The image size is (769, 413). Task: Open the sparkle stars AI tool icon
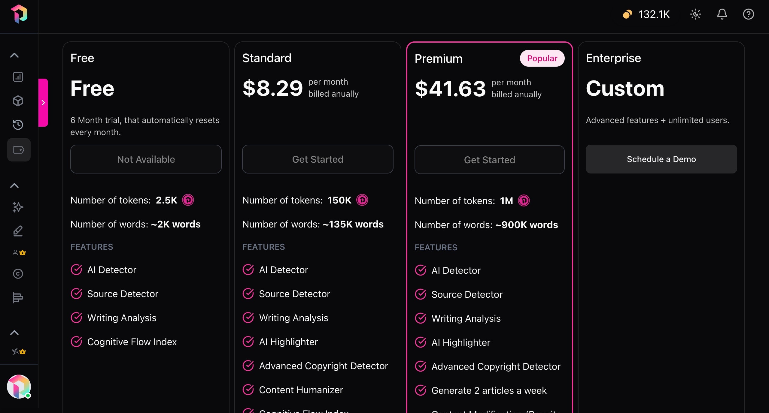pos(18,207)
